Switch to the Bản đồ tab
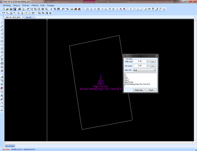Screen dimensions: 197x151 [x=28, y=17]
